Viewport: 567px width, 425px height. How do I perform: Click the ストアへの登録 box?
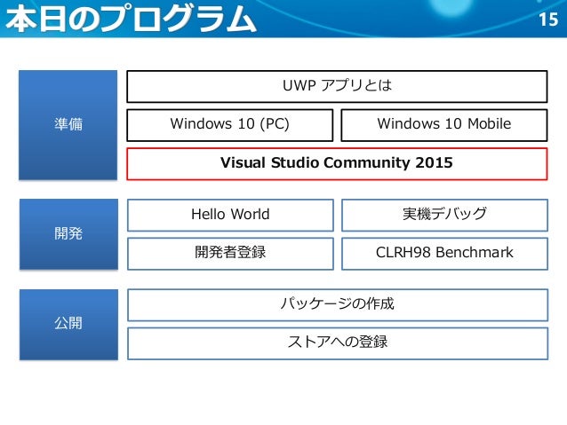tap(338, 343)
